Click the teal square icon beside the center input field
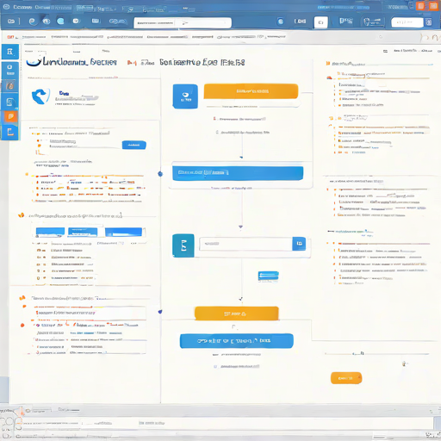 pos(183,245)
